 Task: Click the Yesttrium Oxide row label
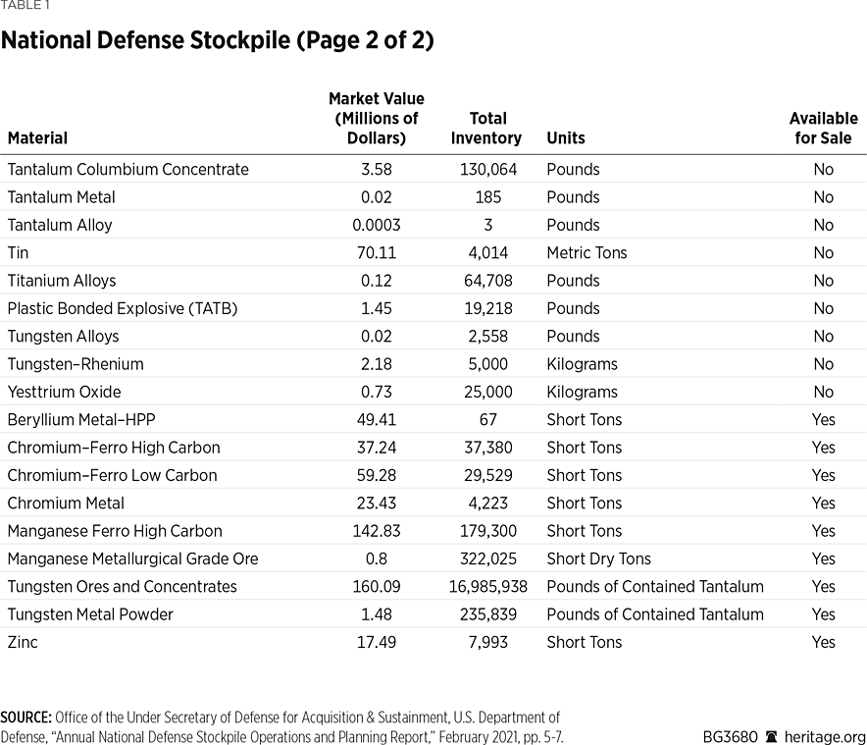point(67,392)
